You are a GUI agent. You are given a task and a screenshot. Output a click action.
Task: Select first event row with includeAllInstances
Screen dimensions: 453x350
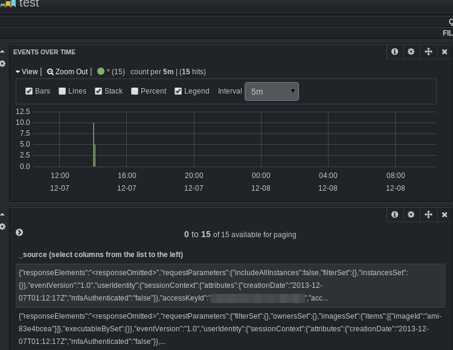coord(231,285)
